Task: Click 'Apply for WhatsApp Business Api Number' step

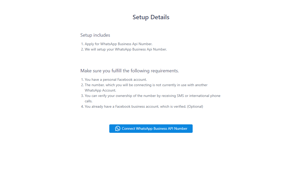Action: click(119, 44)
